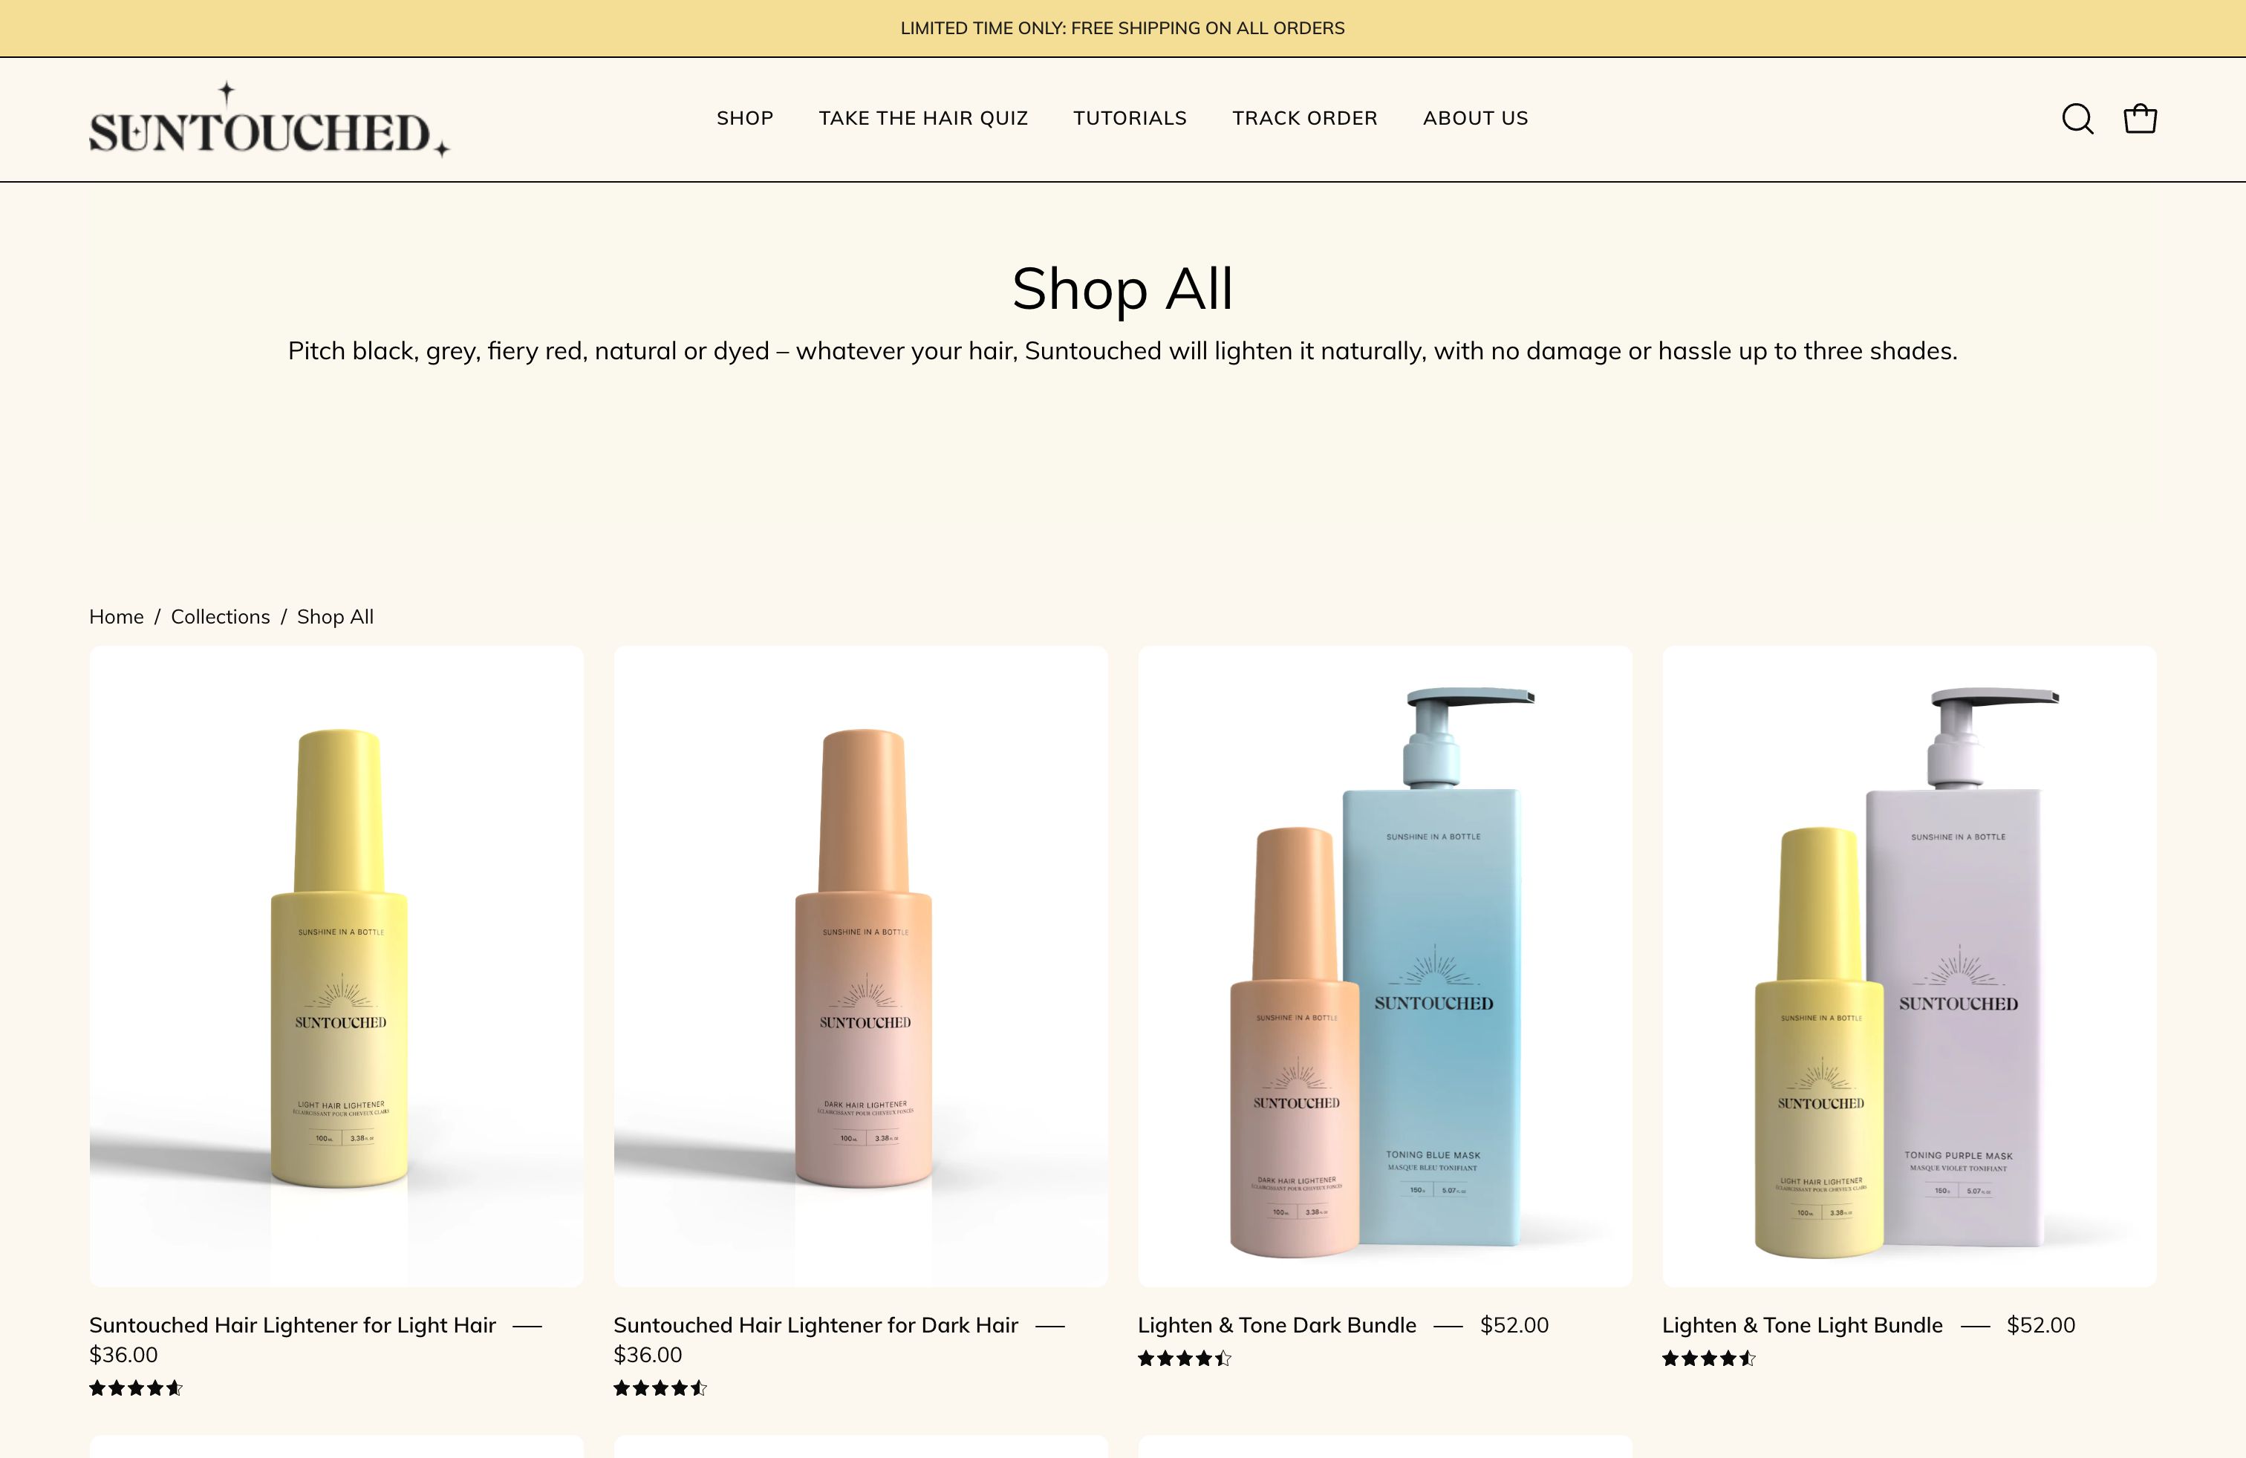The image size is (2246, 1458).
Task: Click star rating under Light Hair Lightener
Action: 136,1387
